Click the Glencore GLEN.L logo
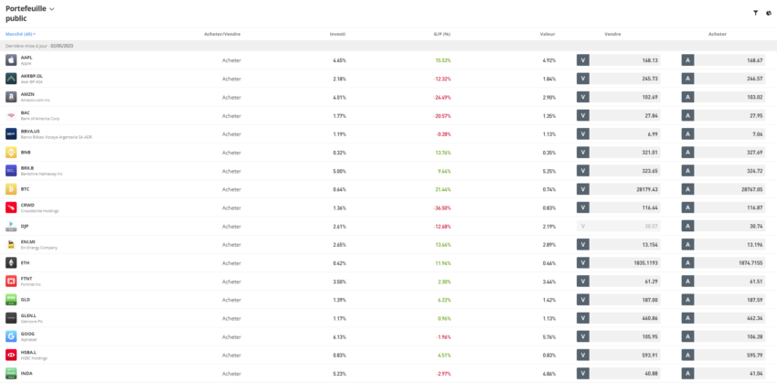The width and height of the screenshot is (777, 383). tap(11, 318)
